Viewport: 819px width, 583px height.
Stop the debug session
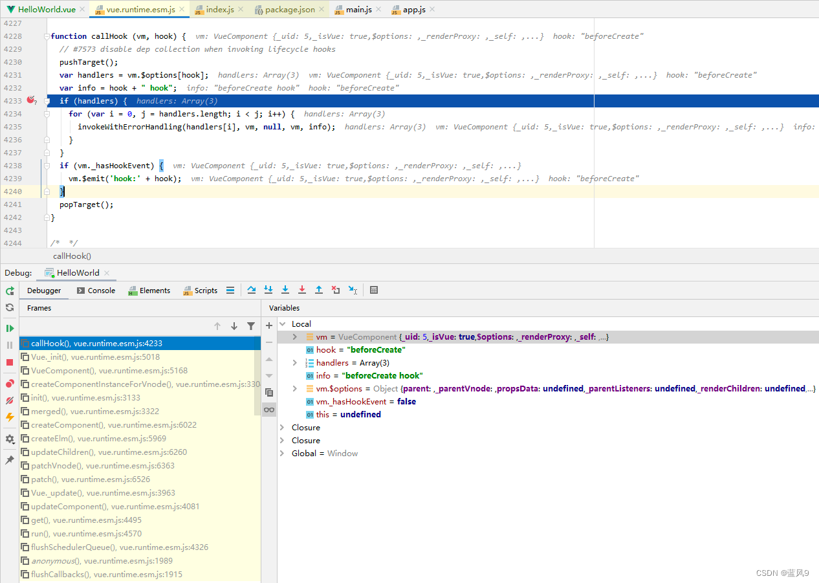(10, 362)
